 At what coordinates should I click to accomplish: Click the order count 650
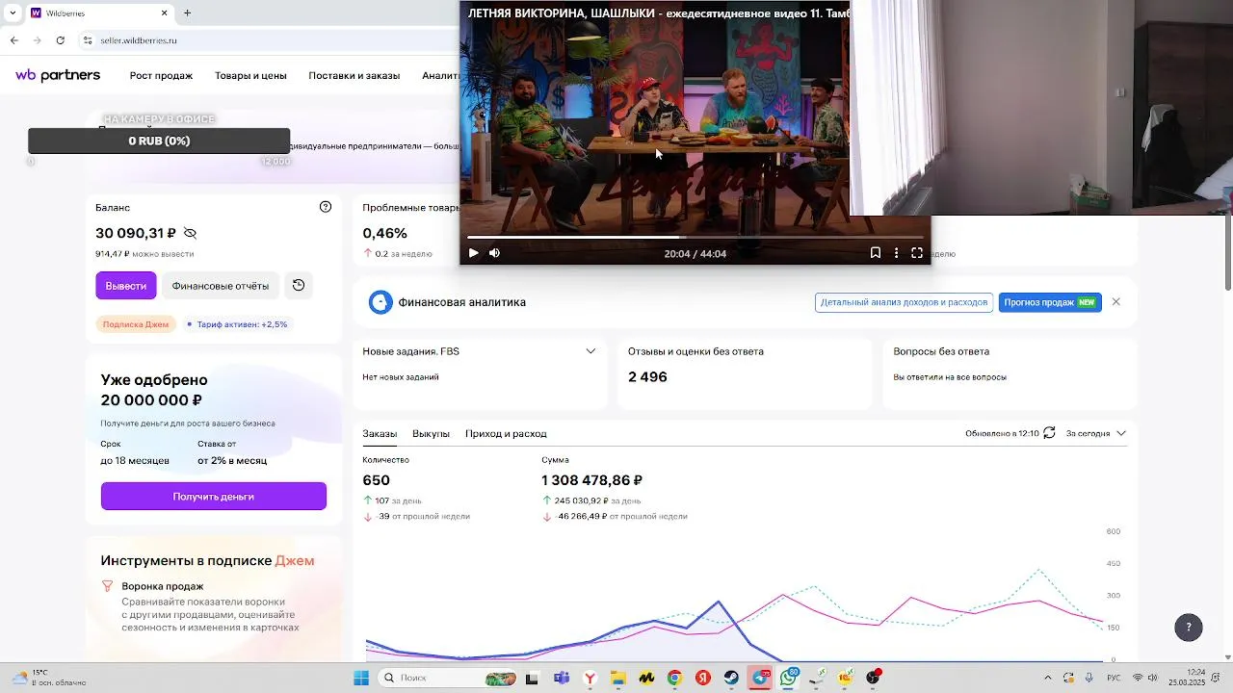pos(376,480)
